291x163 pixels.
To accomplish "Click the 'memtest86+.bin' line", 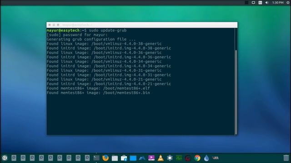I will [98, 92].
